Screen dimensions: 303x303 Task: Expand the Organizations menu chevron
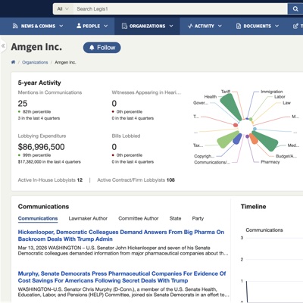pos(171,26)
